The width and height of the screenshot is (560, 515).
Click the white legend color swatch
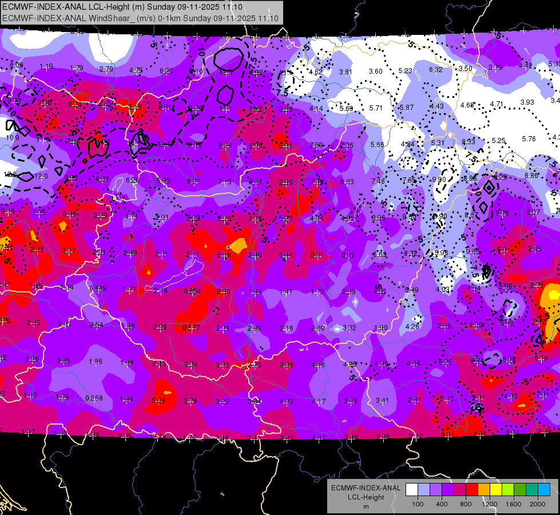(x=412, y=490)
